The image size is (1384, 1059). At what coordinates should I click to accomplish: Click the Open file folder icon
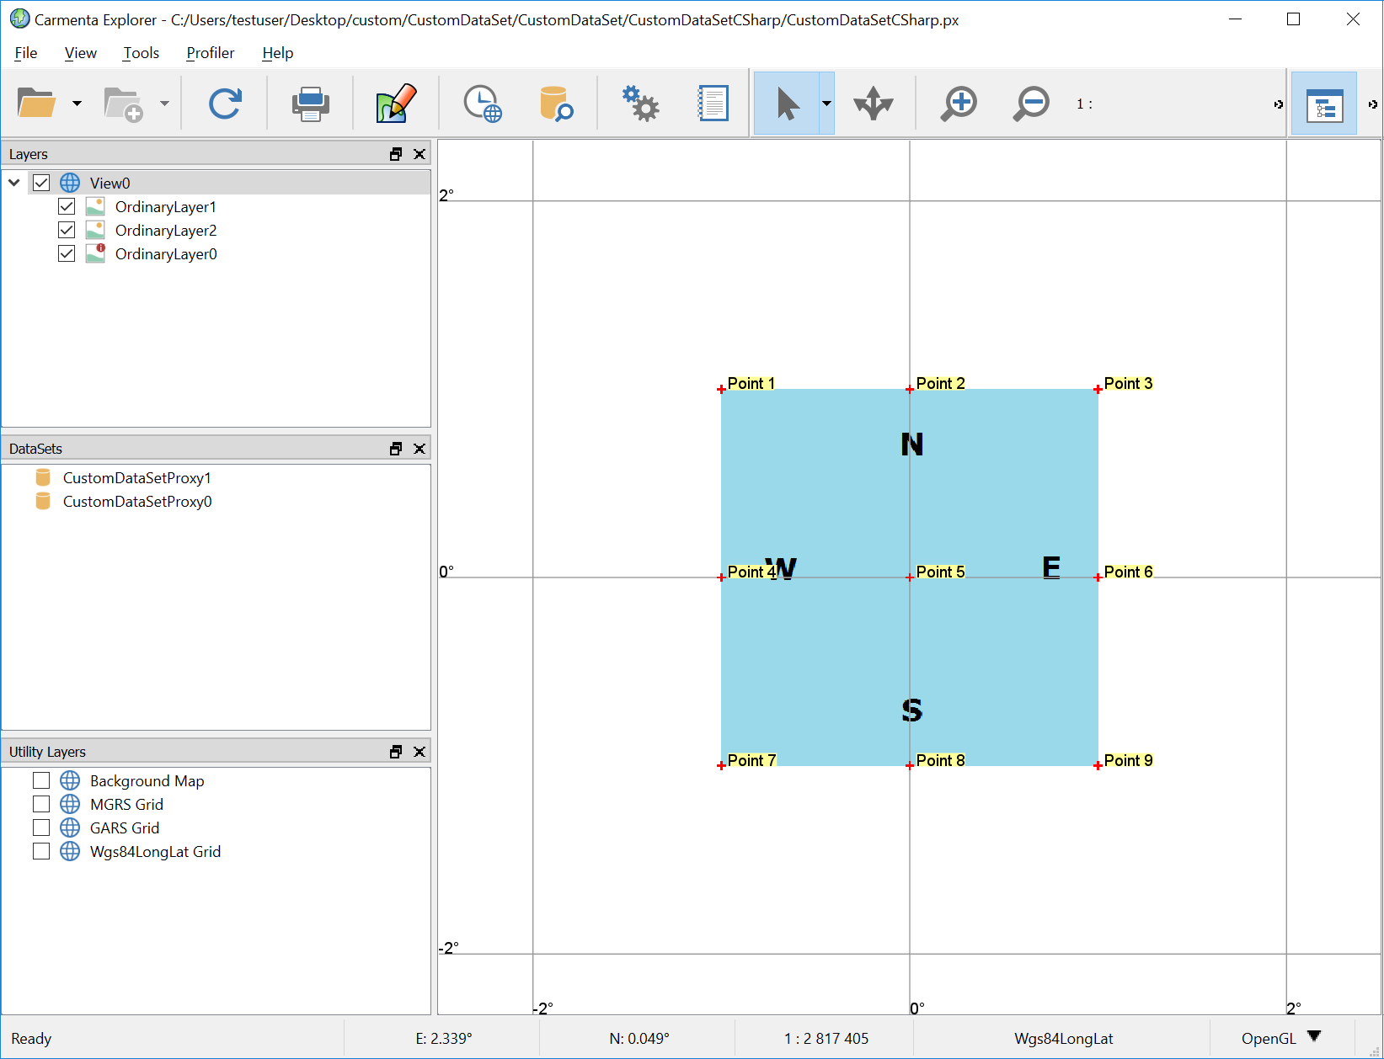pyautogui.click(x=36, y=104)
